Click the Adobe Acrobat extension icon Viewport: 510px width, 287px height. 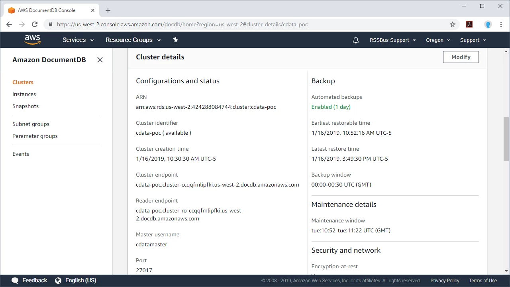coord(469,24)
